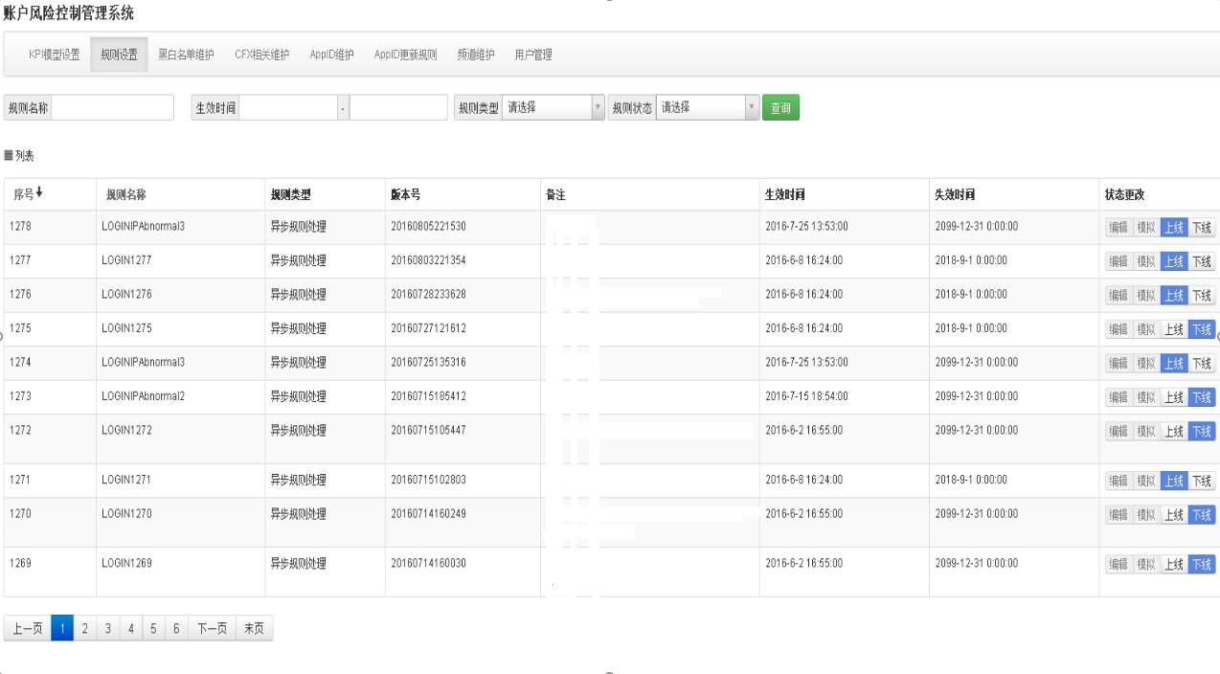Image resolution: width=1220 pixels, height=674 pixels.
Task: Click the green 查询 button
Action: coord(780,108)
